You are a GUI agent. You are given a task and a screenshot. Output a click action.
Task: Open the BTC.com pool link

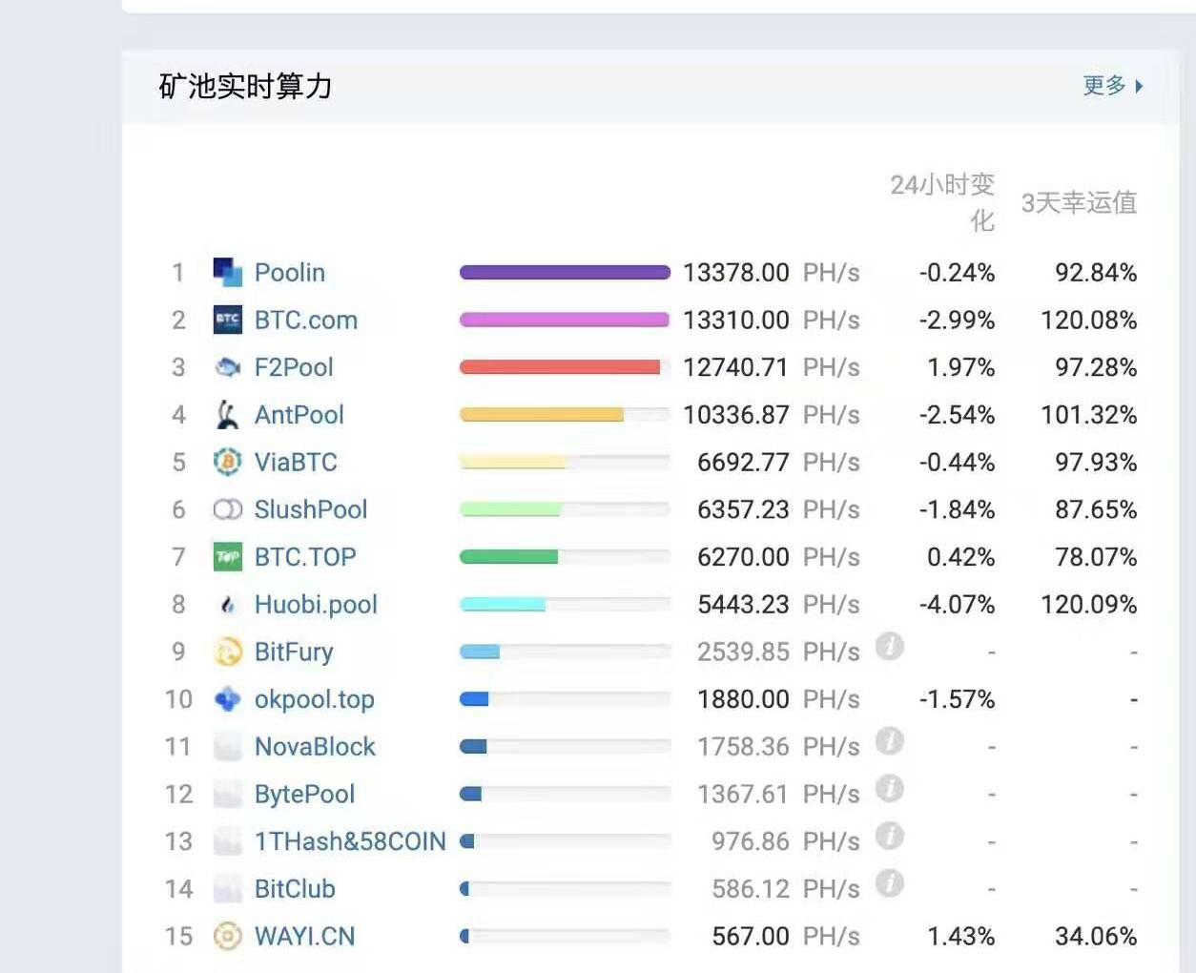(x=306, y=321)
